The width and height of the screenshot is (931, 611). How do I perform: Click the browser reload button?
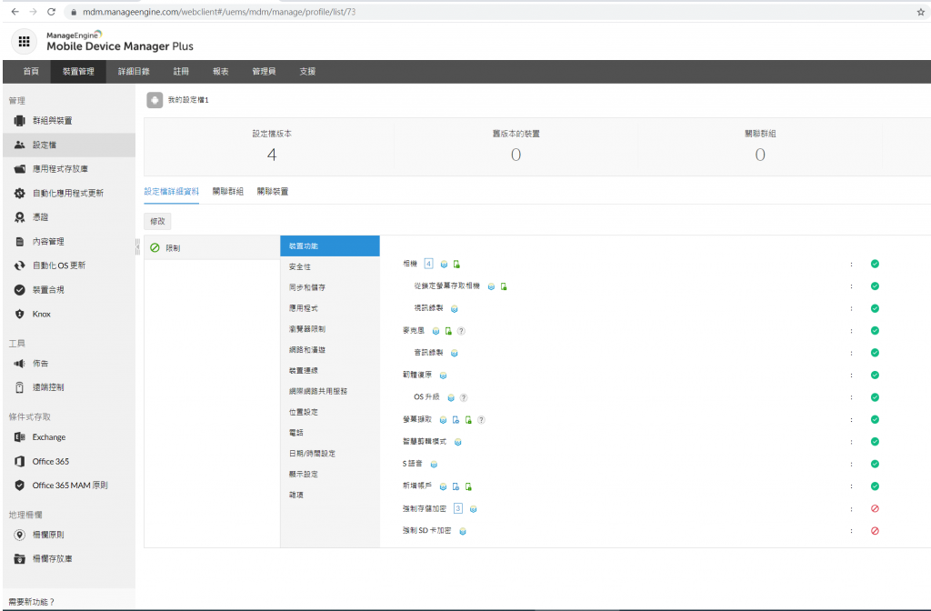point(51,12)
